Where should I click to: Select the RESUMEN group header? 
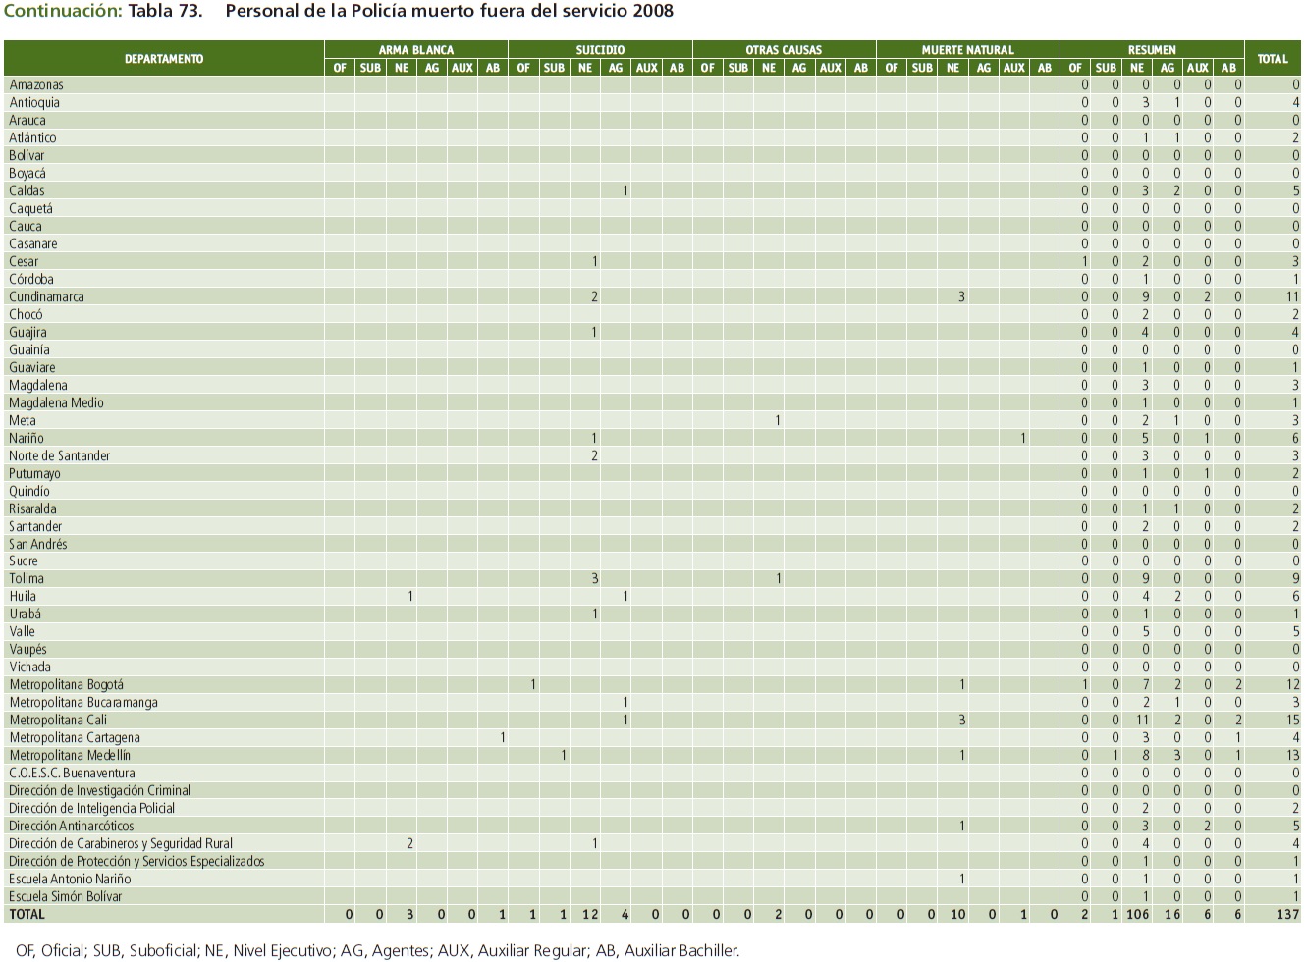pos(1151,49)
